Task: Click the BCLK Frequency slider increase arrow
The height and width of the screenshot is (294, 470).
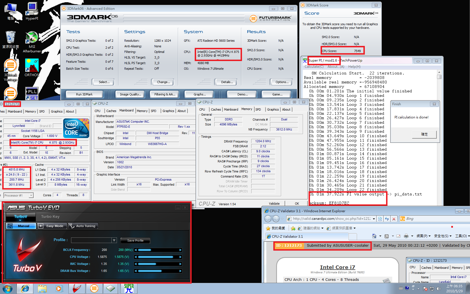Action: [180, 250]
